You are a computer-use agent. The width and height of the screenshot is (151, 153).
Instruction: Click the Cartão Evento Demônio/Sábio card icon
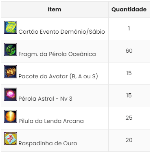pos(11,27)
